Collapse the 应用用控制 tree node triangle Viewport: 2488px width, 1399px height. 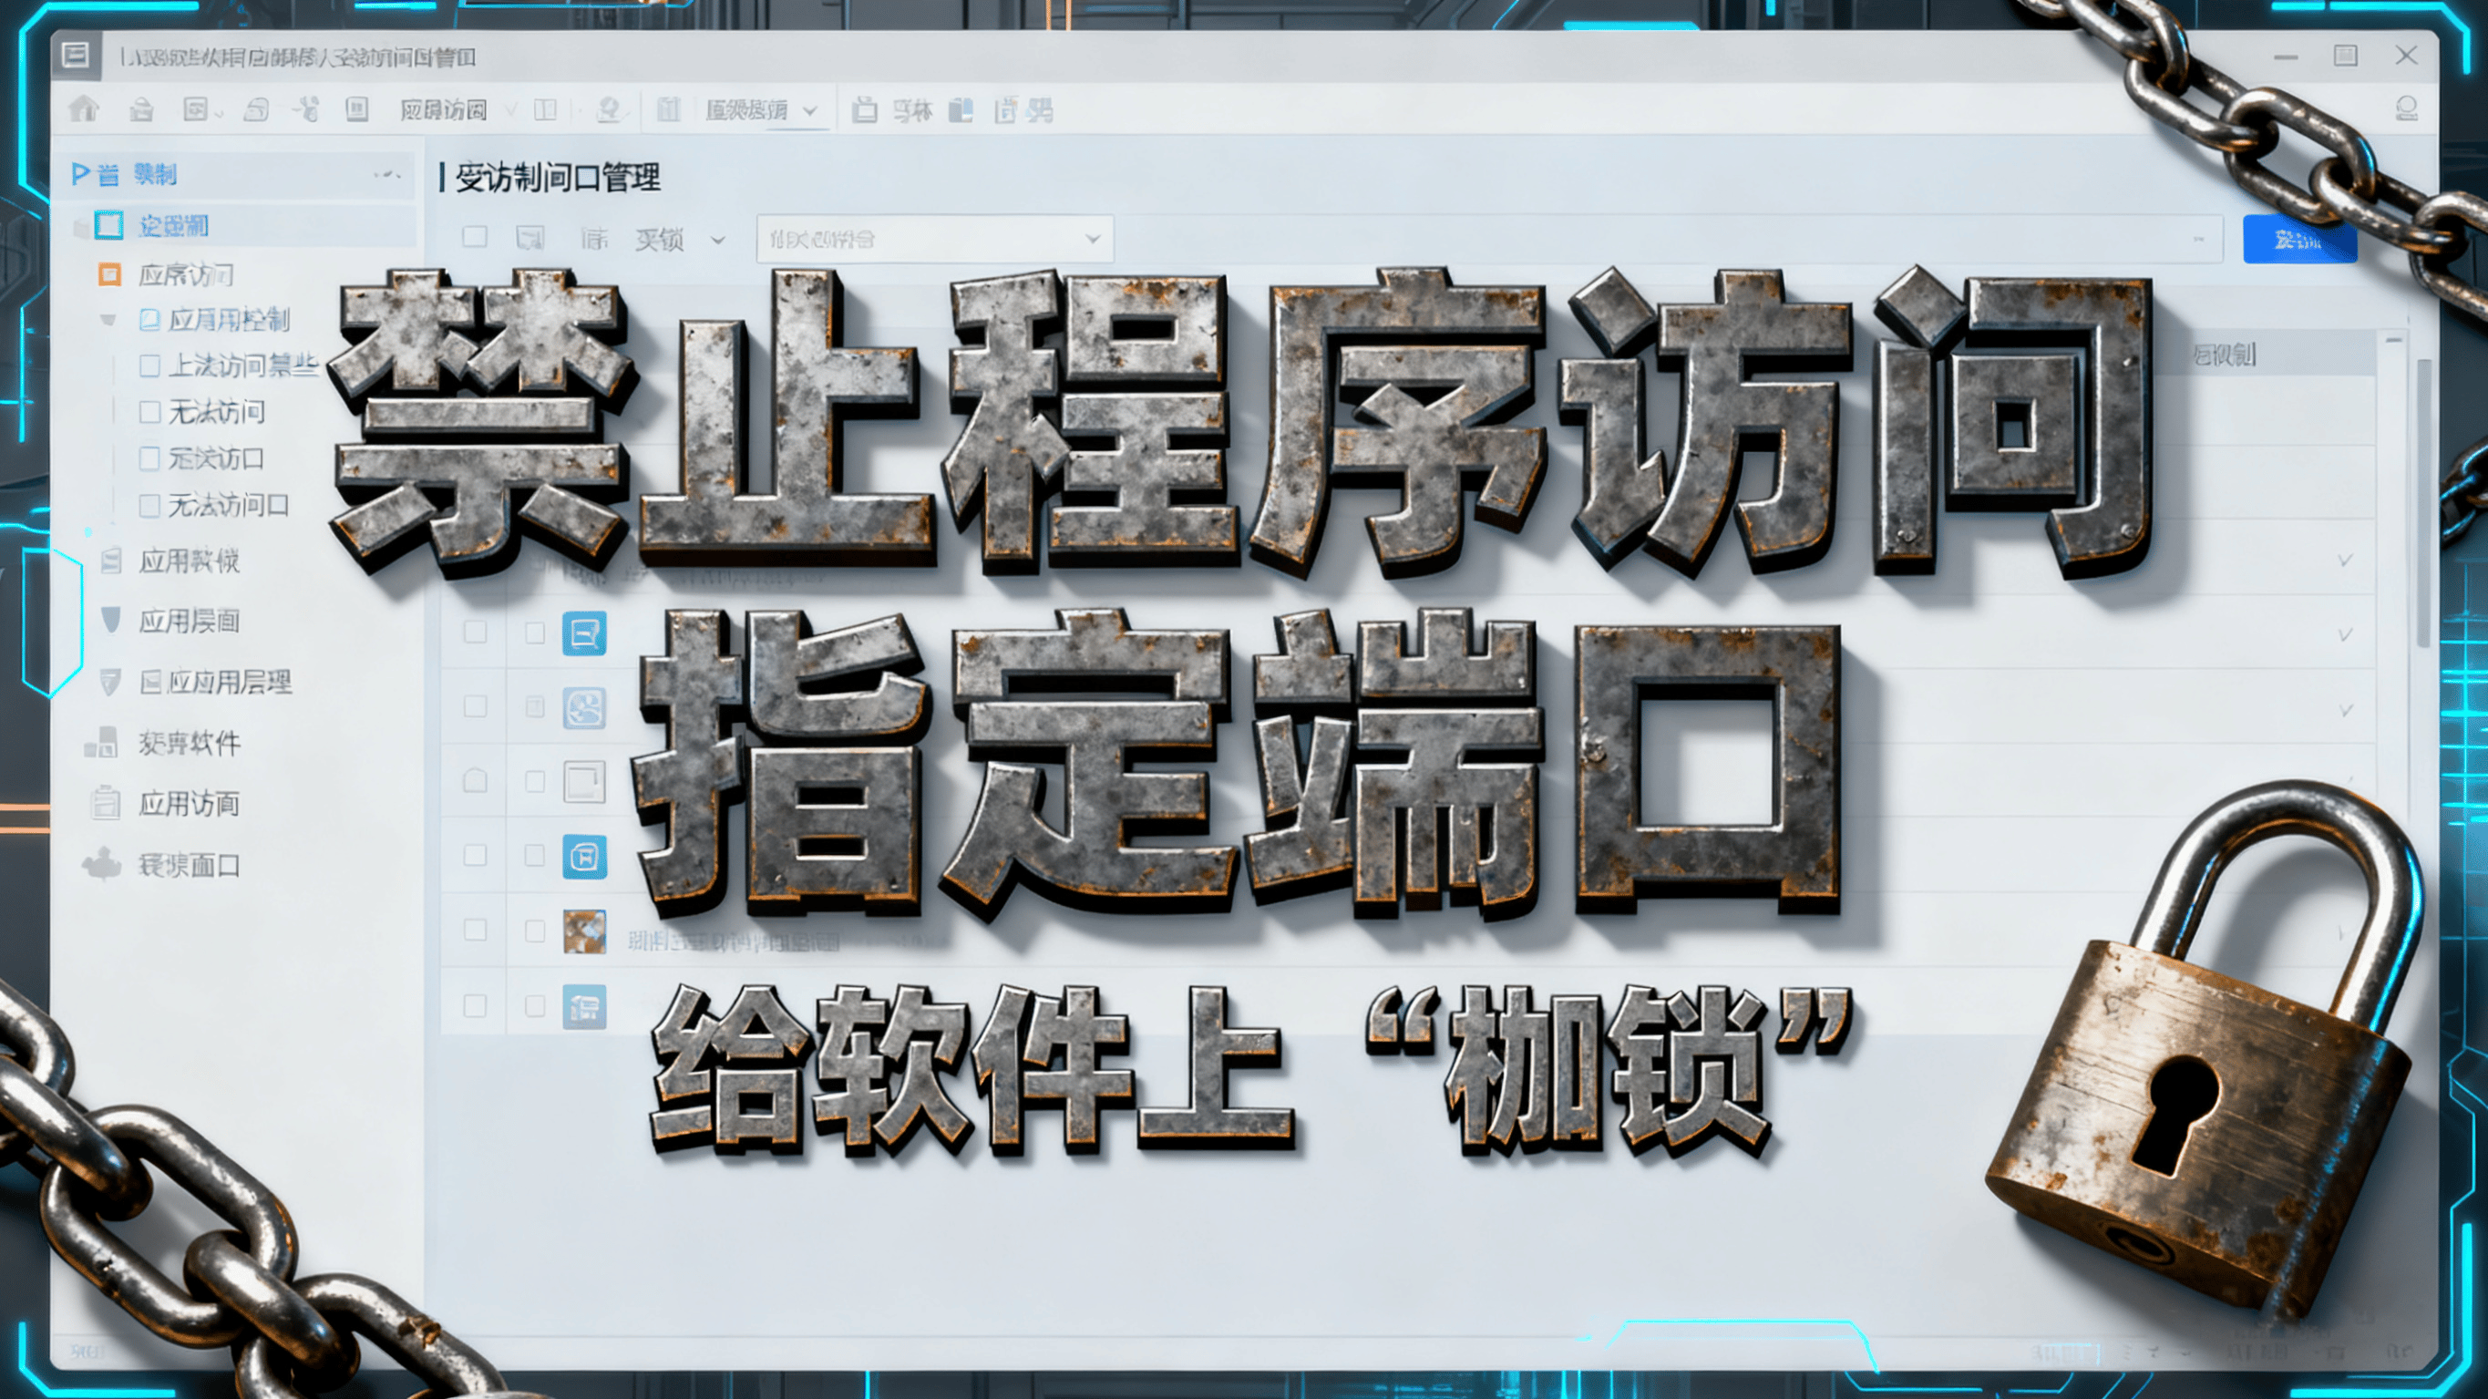pos(108,320)
